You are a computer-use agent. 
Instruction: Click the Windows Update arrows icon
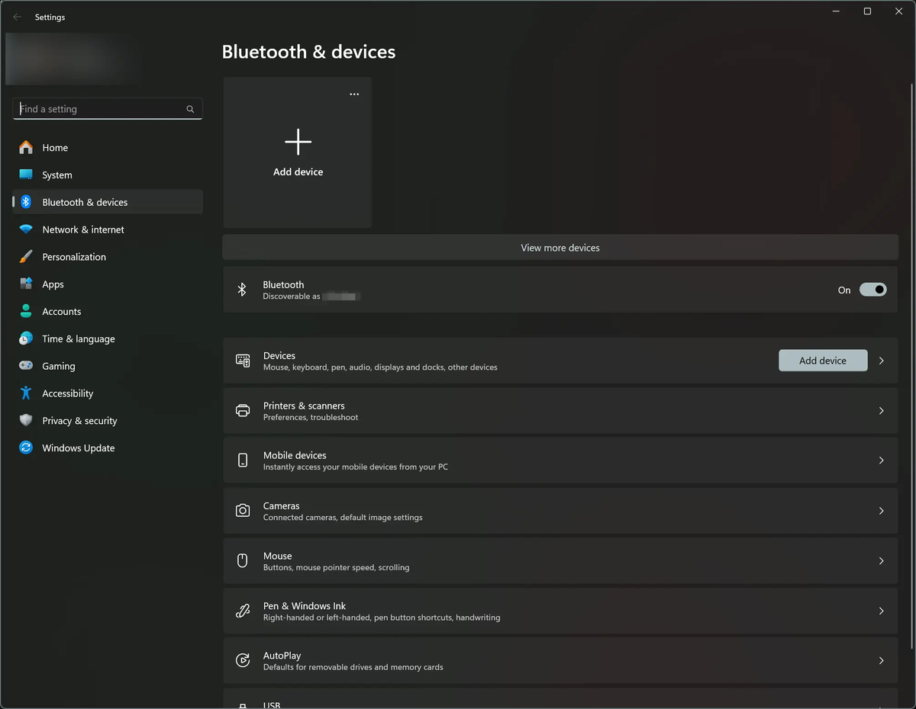[x=26, y=448]
